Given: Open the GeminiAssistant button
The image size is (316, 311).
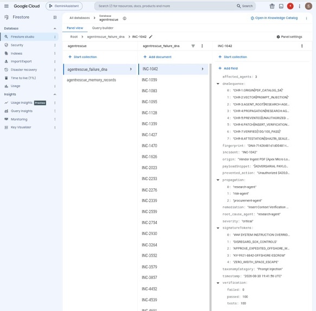Looking at the screenshot, I should click(64, 6).
